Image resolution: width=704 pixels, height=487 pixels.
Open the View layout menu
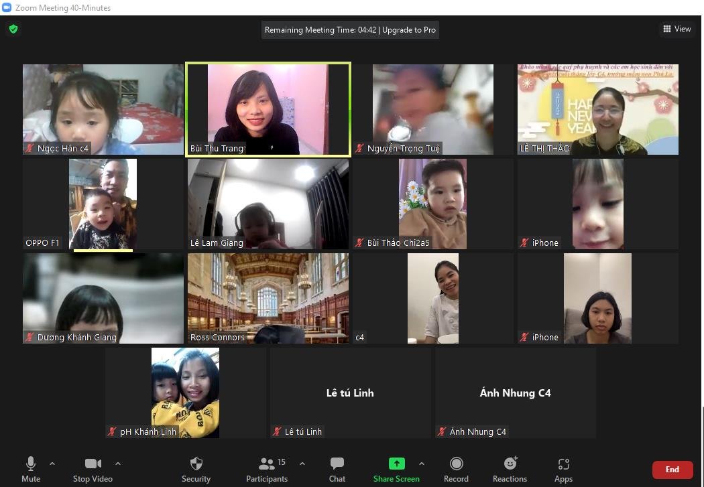(x=677, y=29)
